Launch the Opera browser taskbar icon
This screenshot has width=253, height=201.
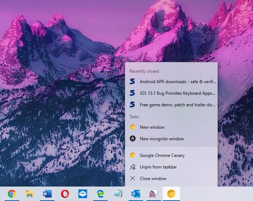pos(65,193)
